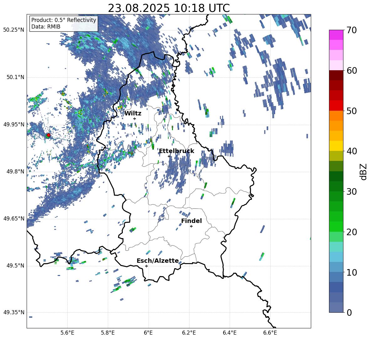
Task: Click the colorbar value 60
Action: tap(352, 71)
